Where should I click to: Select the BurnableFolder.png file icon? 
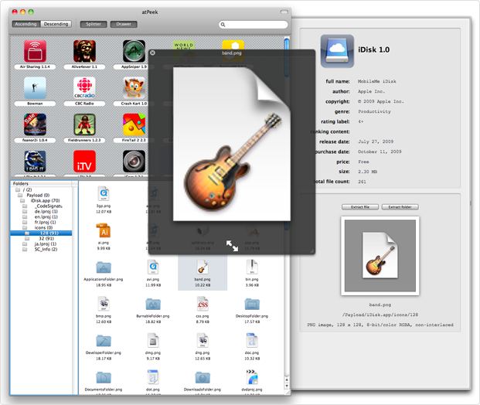coord(153,304)
